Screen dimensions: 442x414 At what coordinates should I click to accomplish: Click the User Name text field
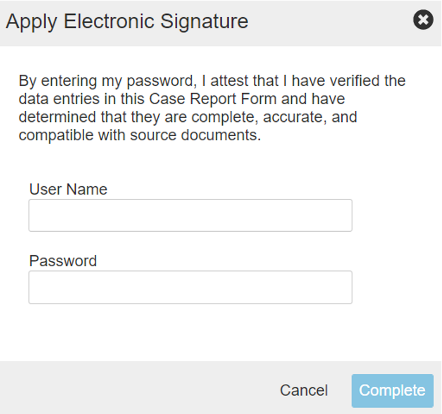(x=190, y=216)
